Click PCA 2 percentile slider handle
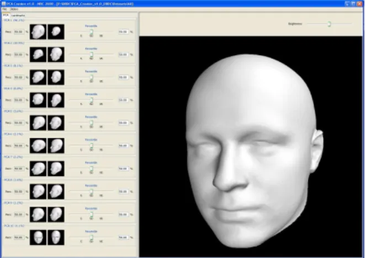 [x=92, y=55]
